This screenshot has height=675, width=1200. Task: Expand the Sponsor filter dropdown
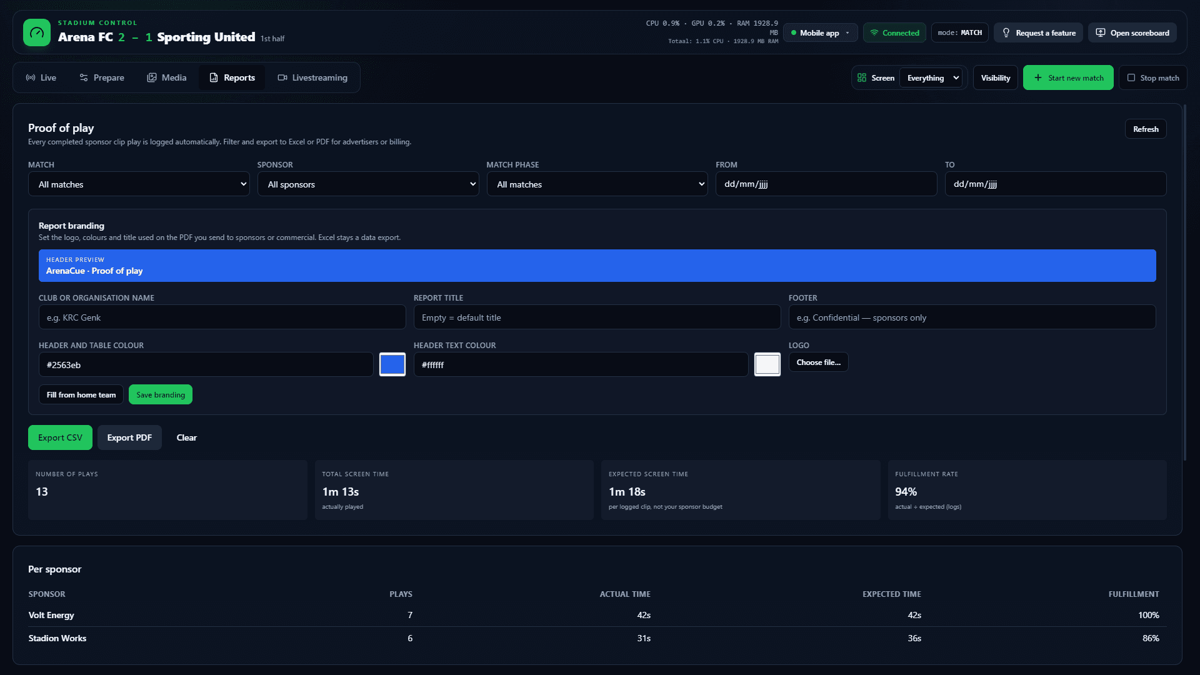point(368,184)
